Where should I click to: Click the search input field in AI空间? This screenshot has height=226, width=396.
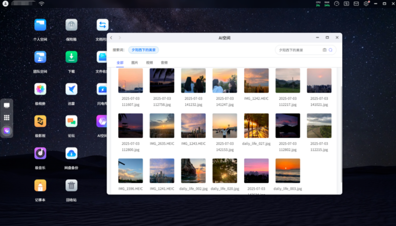(299, 50)
